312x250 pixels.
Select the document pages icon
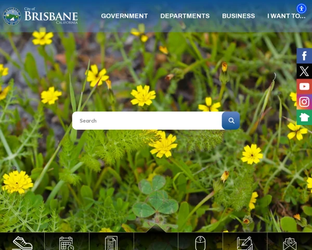[111, 242]
